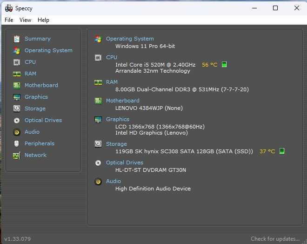
Task: Open the Help menu
Action: pyautogui.click(x=43, y=20)
